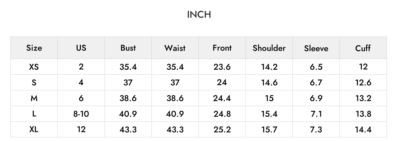Click the 23.6 front length cell
The image size is (397, 141).
click(222, 67)
